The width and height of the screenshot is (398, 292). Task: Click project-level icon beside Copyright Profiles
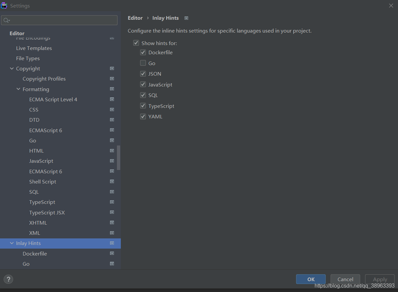[112, 79]
